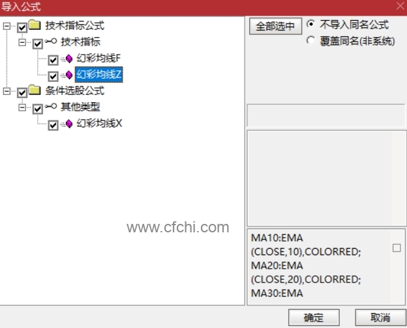Select the 不导入同名公式 radio option
This screenshot has height=328, width=407.
coord(310,24)
